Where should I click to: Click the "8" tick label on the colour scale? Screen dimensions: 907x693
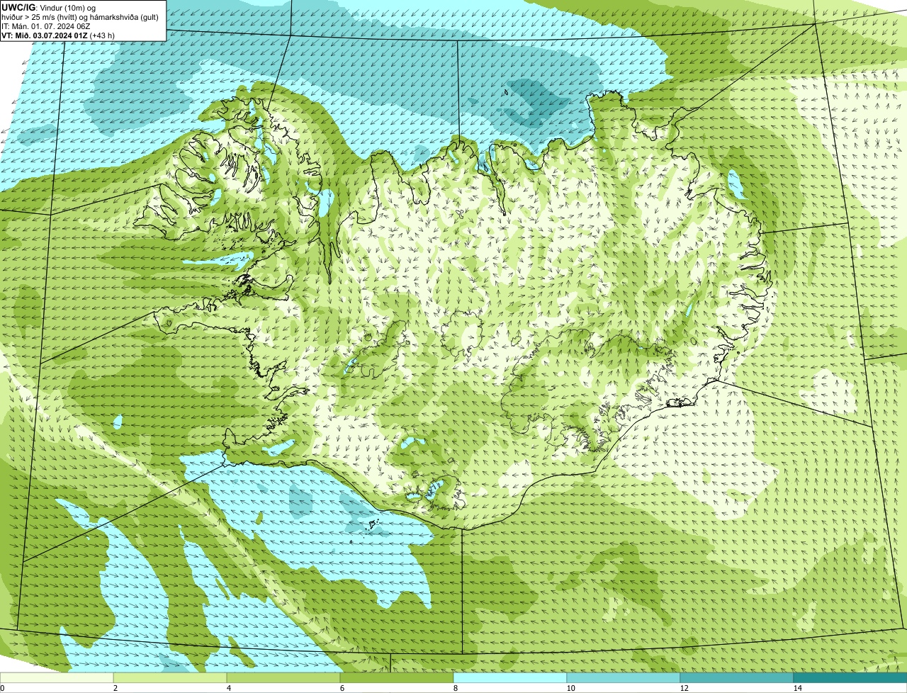455,688
